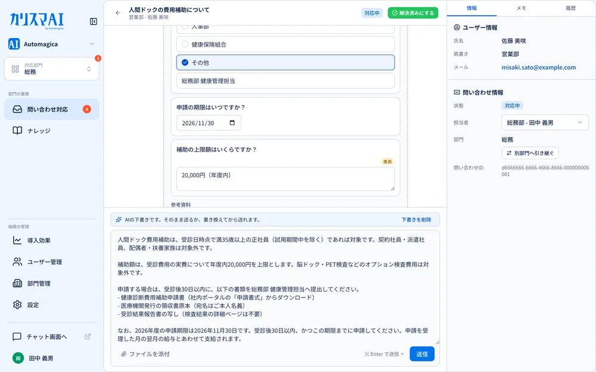Expand the Automagica workspace dropdown
The height and width of the screenshot is (372, 596).
92,44
